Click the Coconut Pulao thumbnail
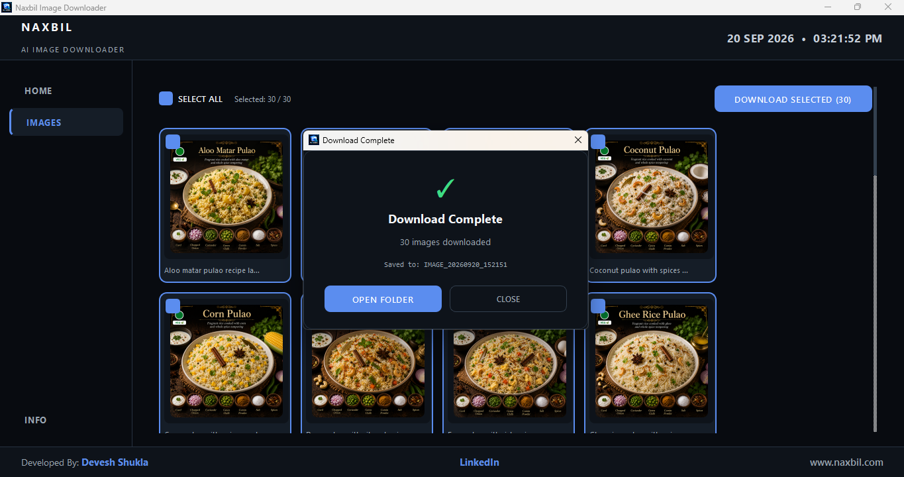904x477 pixels. (651, 196)
